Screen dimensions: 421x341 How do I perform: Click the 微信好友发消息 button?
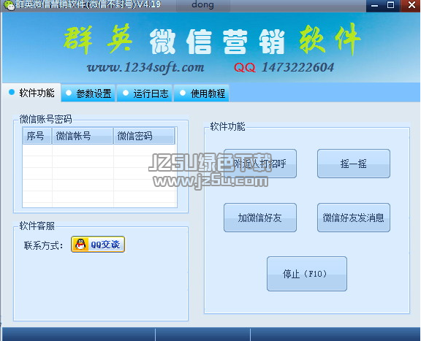[x=354, y=218]
